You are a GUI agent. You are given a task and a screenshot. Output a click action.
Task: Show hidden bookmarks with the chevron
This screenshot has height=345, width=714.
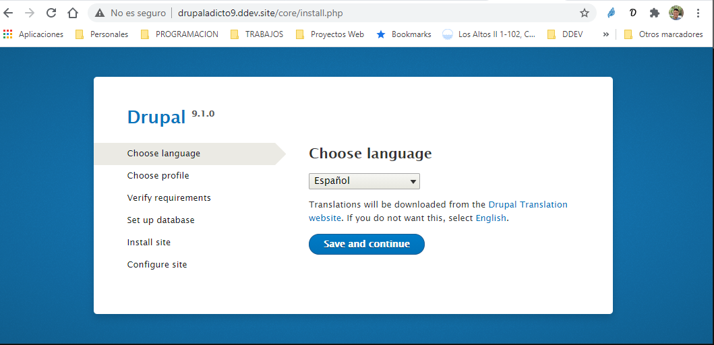click(x=605, y=34)
